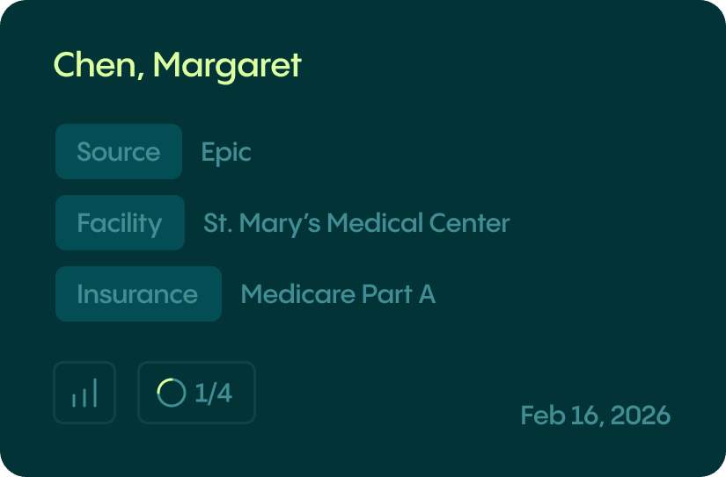Click the "1/4" step count text
Screen dimensions: 726x477
pos(213,394)
